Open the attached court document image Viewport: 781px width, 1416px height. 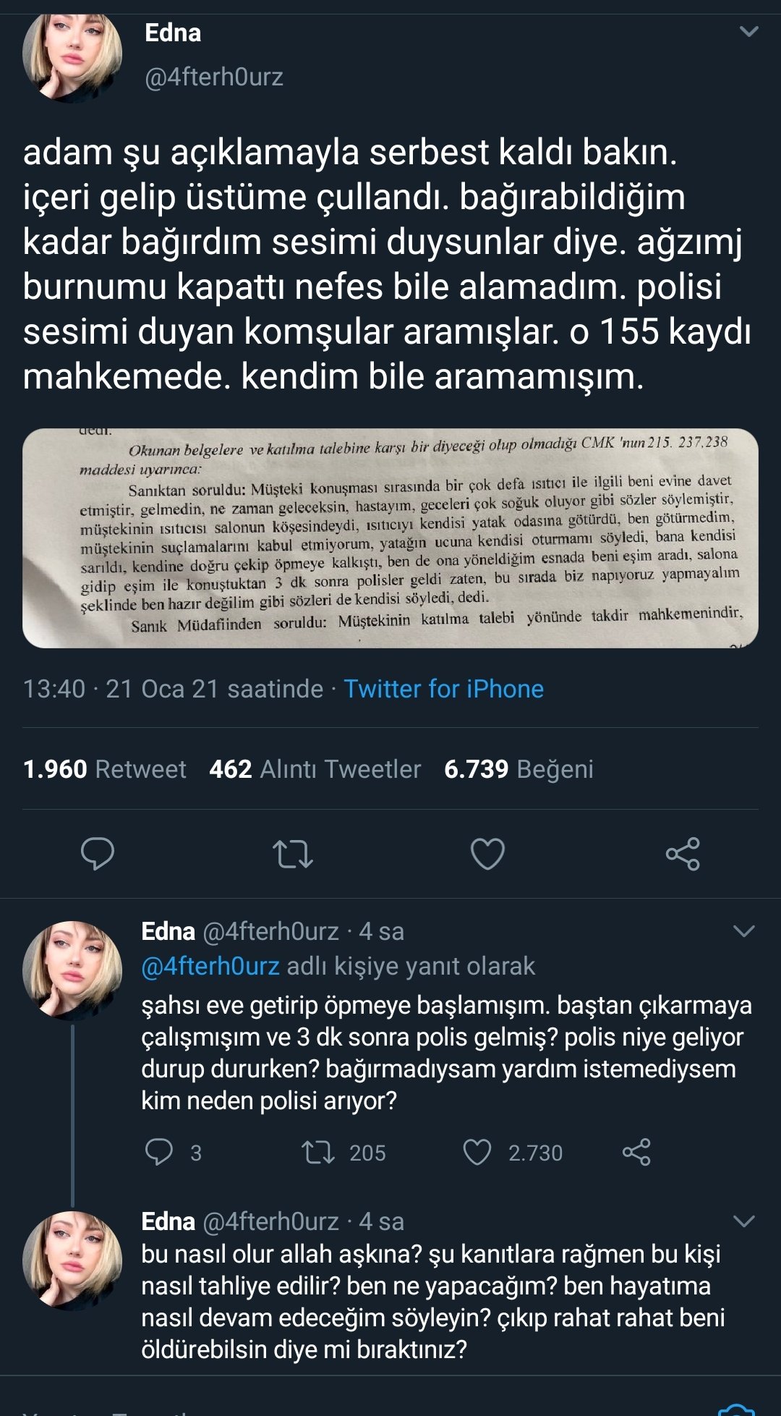pos(390,538)
